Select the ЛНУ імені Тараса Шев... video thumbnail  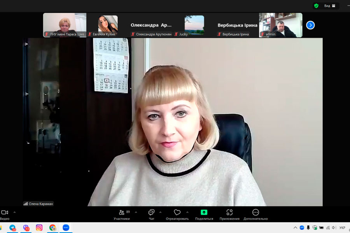point(65,25)
